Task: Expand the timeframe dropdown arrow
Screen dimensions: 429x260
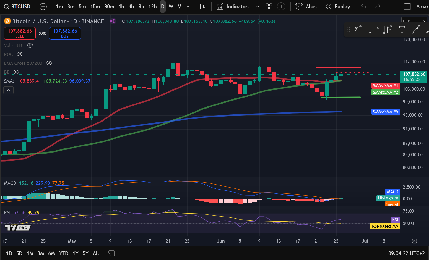Action: point(188,7)
